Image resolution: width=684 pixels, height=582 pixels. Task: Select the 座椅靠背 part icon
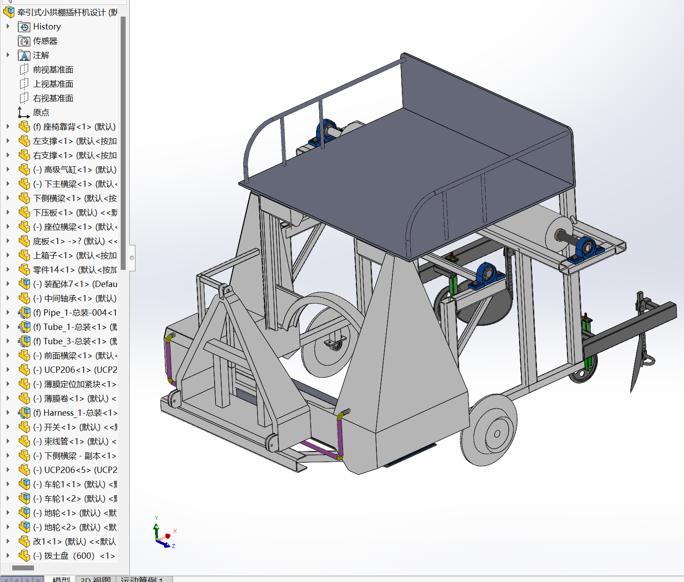coord(24,127)
